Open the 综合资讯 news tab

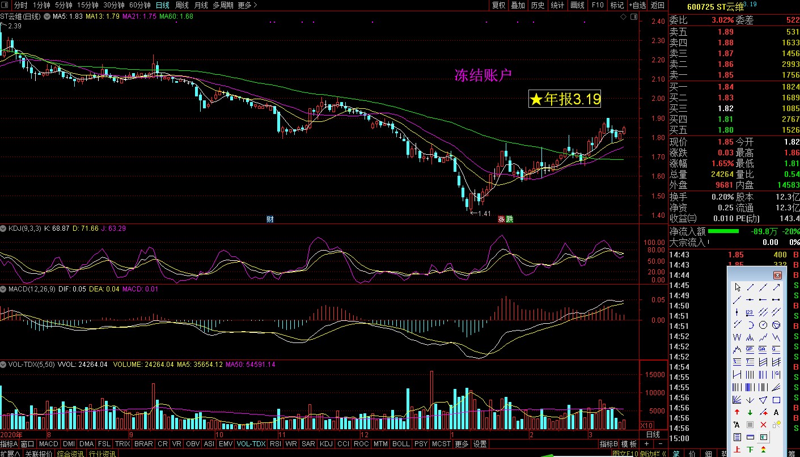coord(70,454)
